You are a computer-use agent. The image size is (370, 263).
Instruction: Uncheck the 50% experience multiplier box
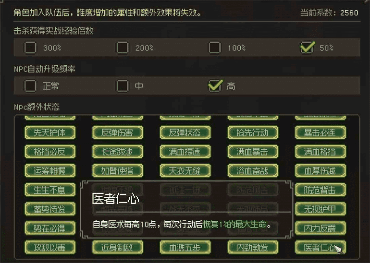pos(307,48)
